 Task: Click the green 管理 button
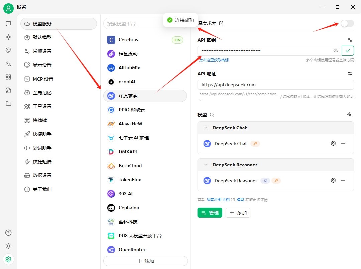[x=210, y=213]
